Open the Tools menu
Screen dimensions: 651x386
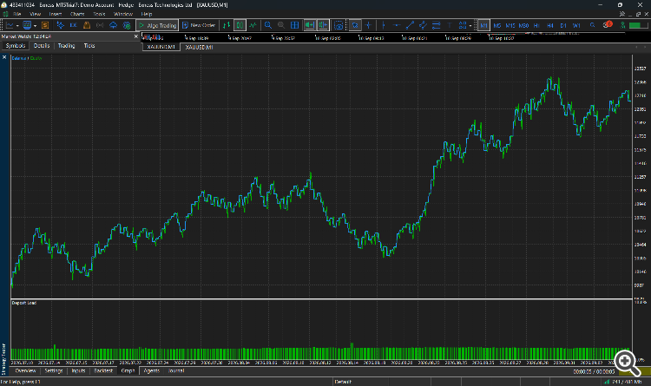[x=99, y=14]
